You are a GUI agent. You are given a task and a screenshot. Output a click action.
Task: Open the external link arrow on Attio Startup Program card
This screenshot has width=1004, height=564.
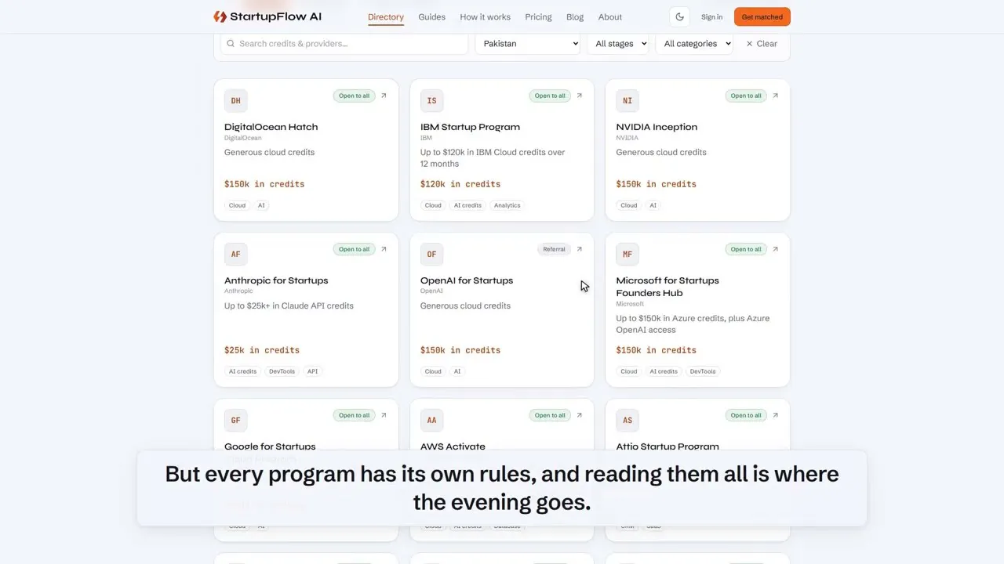(776, 415)
